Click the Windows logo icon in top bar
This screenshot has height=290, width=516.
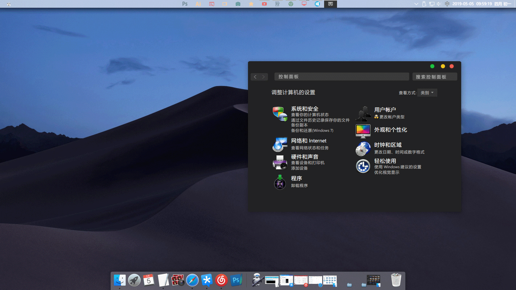pyautogui.click(x=317, y=4)
